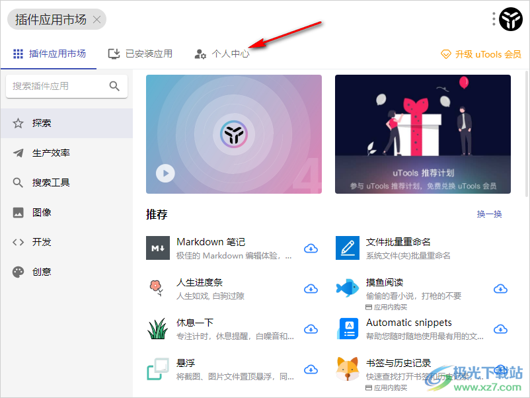Screen dimensions: 530x398
Task: Open the uTools logo gradient banner
Action: click(234, 134)
